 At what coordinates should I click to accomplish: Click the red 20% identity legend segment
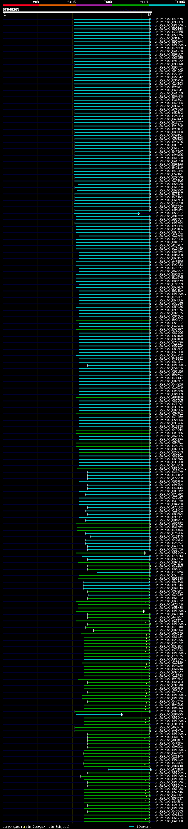click(21, 5)
